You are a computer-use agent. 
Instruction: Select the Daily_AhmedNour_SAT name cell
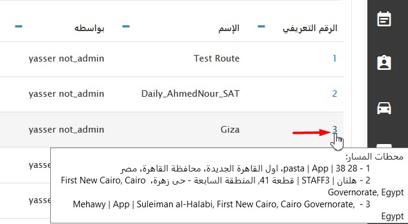[191, 94]
